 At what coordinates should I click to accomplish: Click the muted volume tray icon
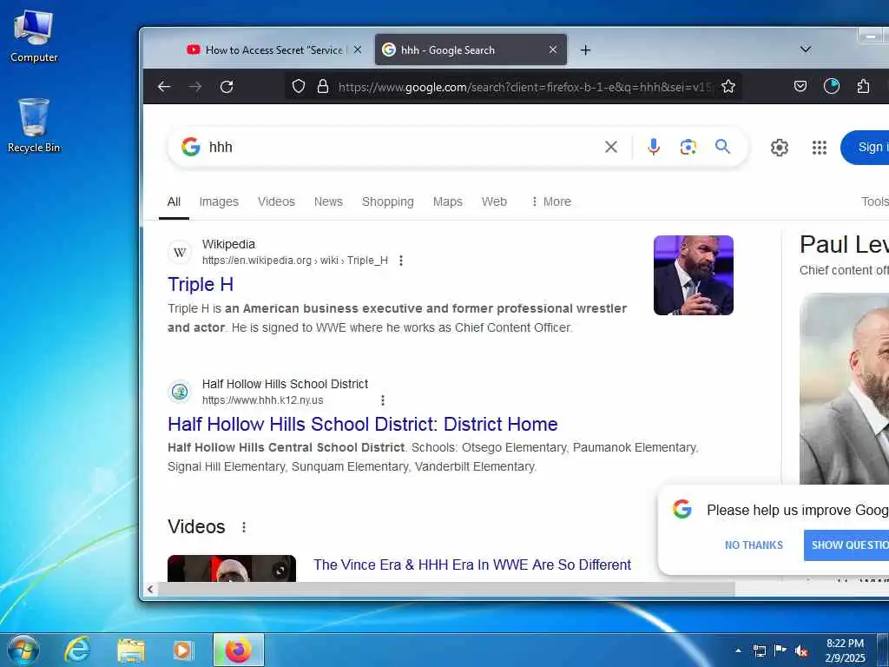click(801, 651)
